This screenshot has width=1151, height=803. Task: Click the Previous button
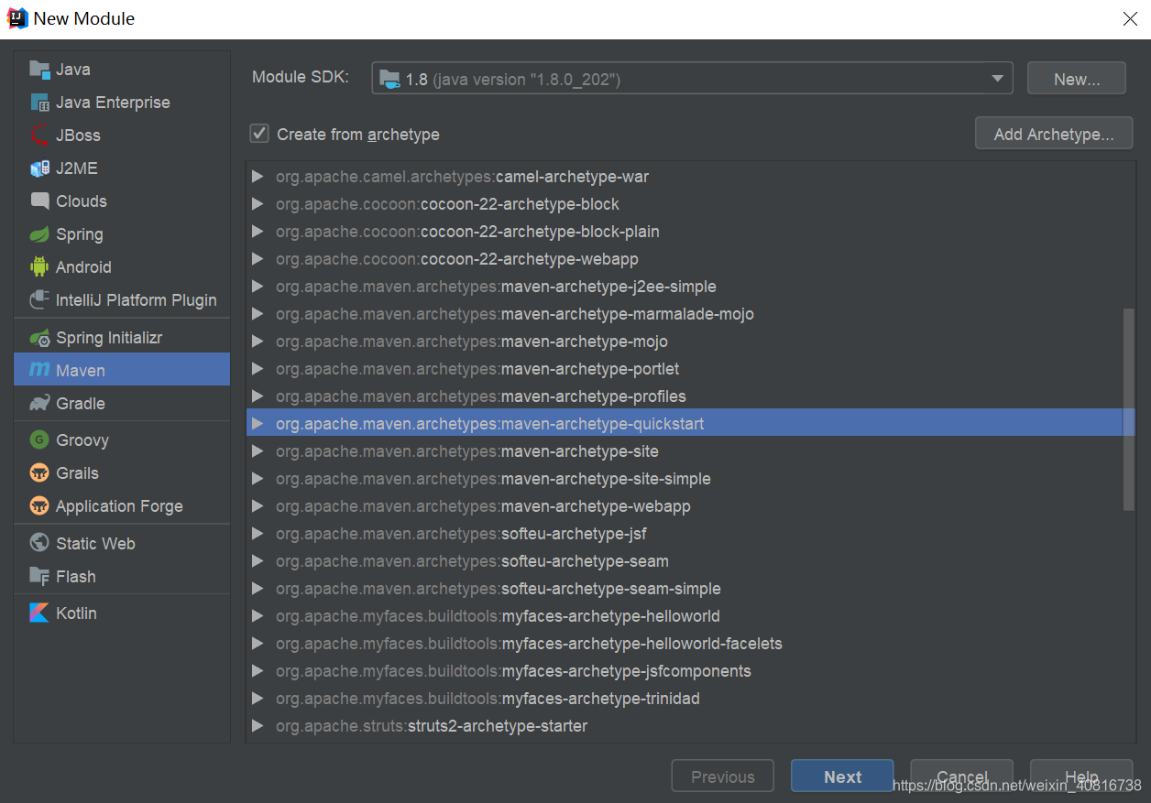[723, 776]
